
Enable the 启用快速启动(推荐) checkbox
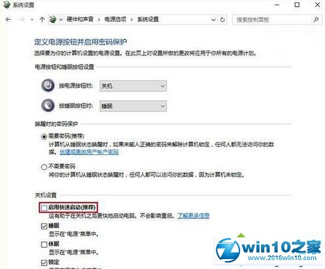(x=44, y=208)
